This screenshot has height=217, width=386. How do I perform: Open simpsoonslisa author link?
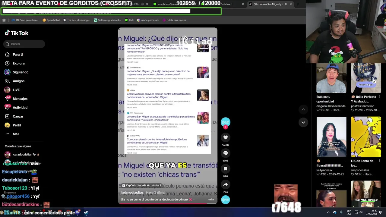360,170
